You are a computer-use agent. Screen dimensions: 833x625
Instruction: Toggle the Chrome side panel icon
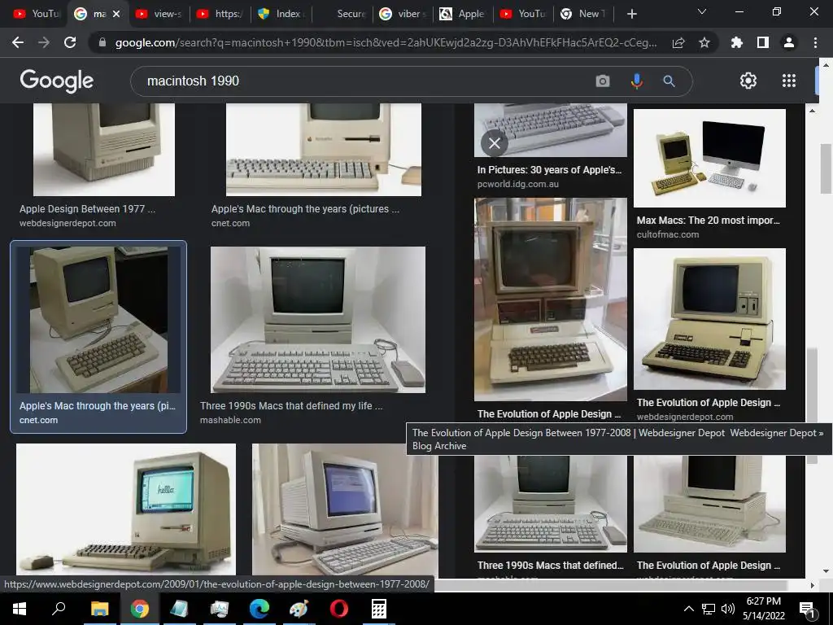(763, 42)
